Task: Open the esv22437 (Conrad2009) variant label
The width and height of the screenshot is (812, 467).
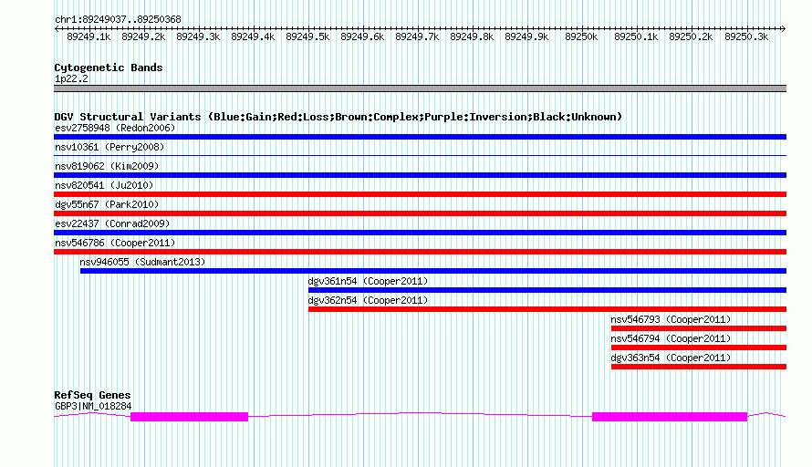Action: pyautogui.click(x=112, y=223)
